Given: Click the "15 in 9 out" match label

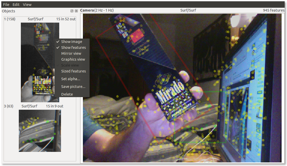Looking at the screenshot, I should [x=54, y=106].
